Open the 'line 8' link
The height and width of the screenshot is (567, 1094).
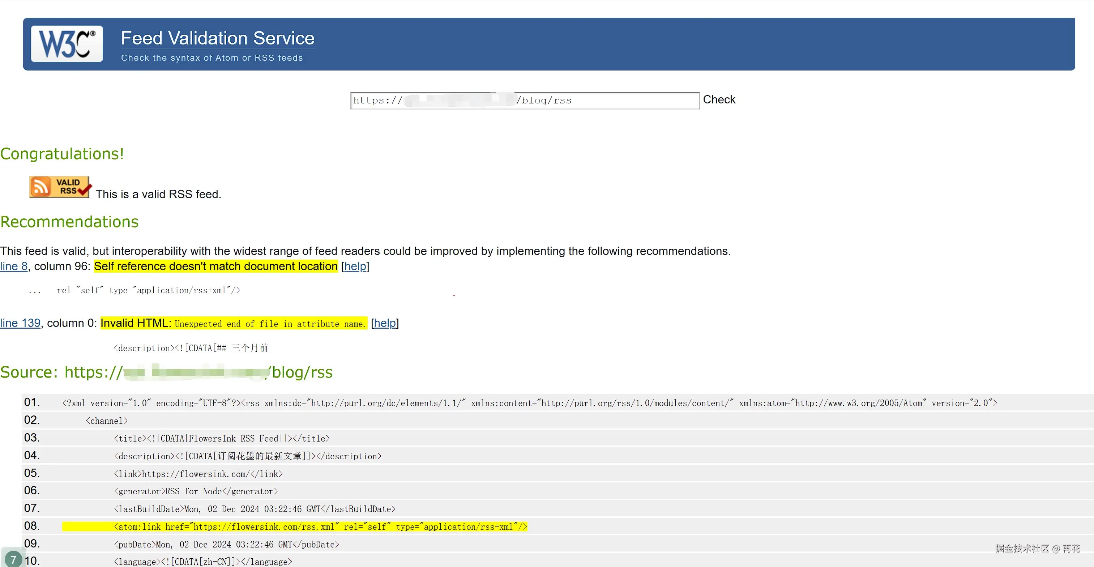pyautogui.click(x=14, y=266)
